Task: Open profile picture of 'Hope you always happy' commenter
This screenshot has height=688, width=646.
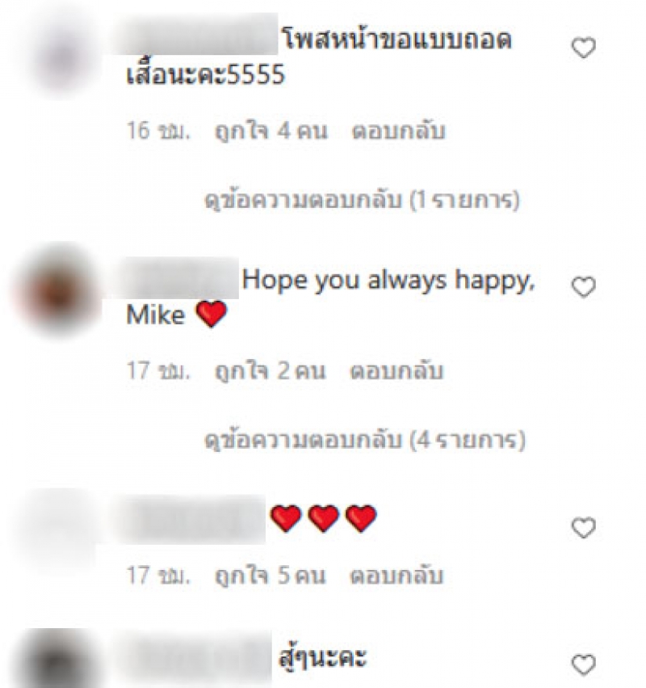Action: 59,292
